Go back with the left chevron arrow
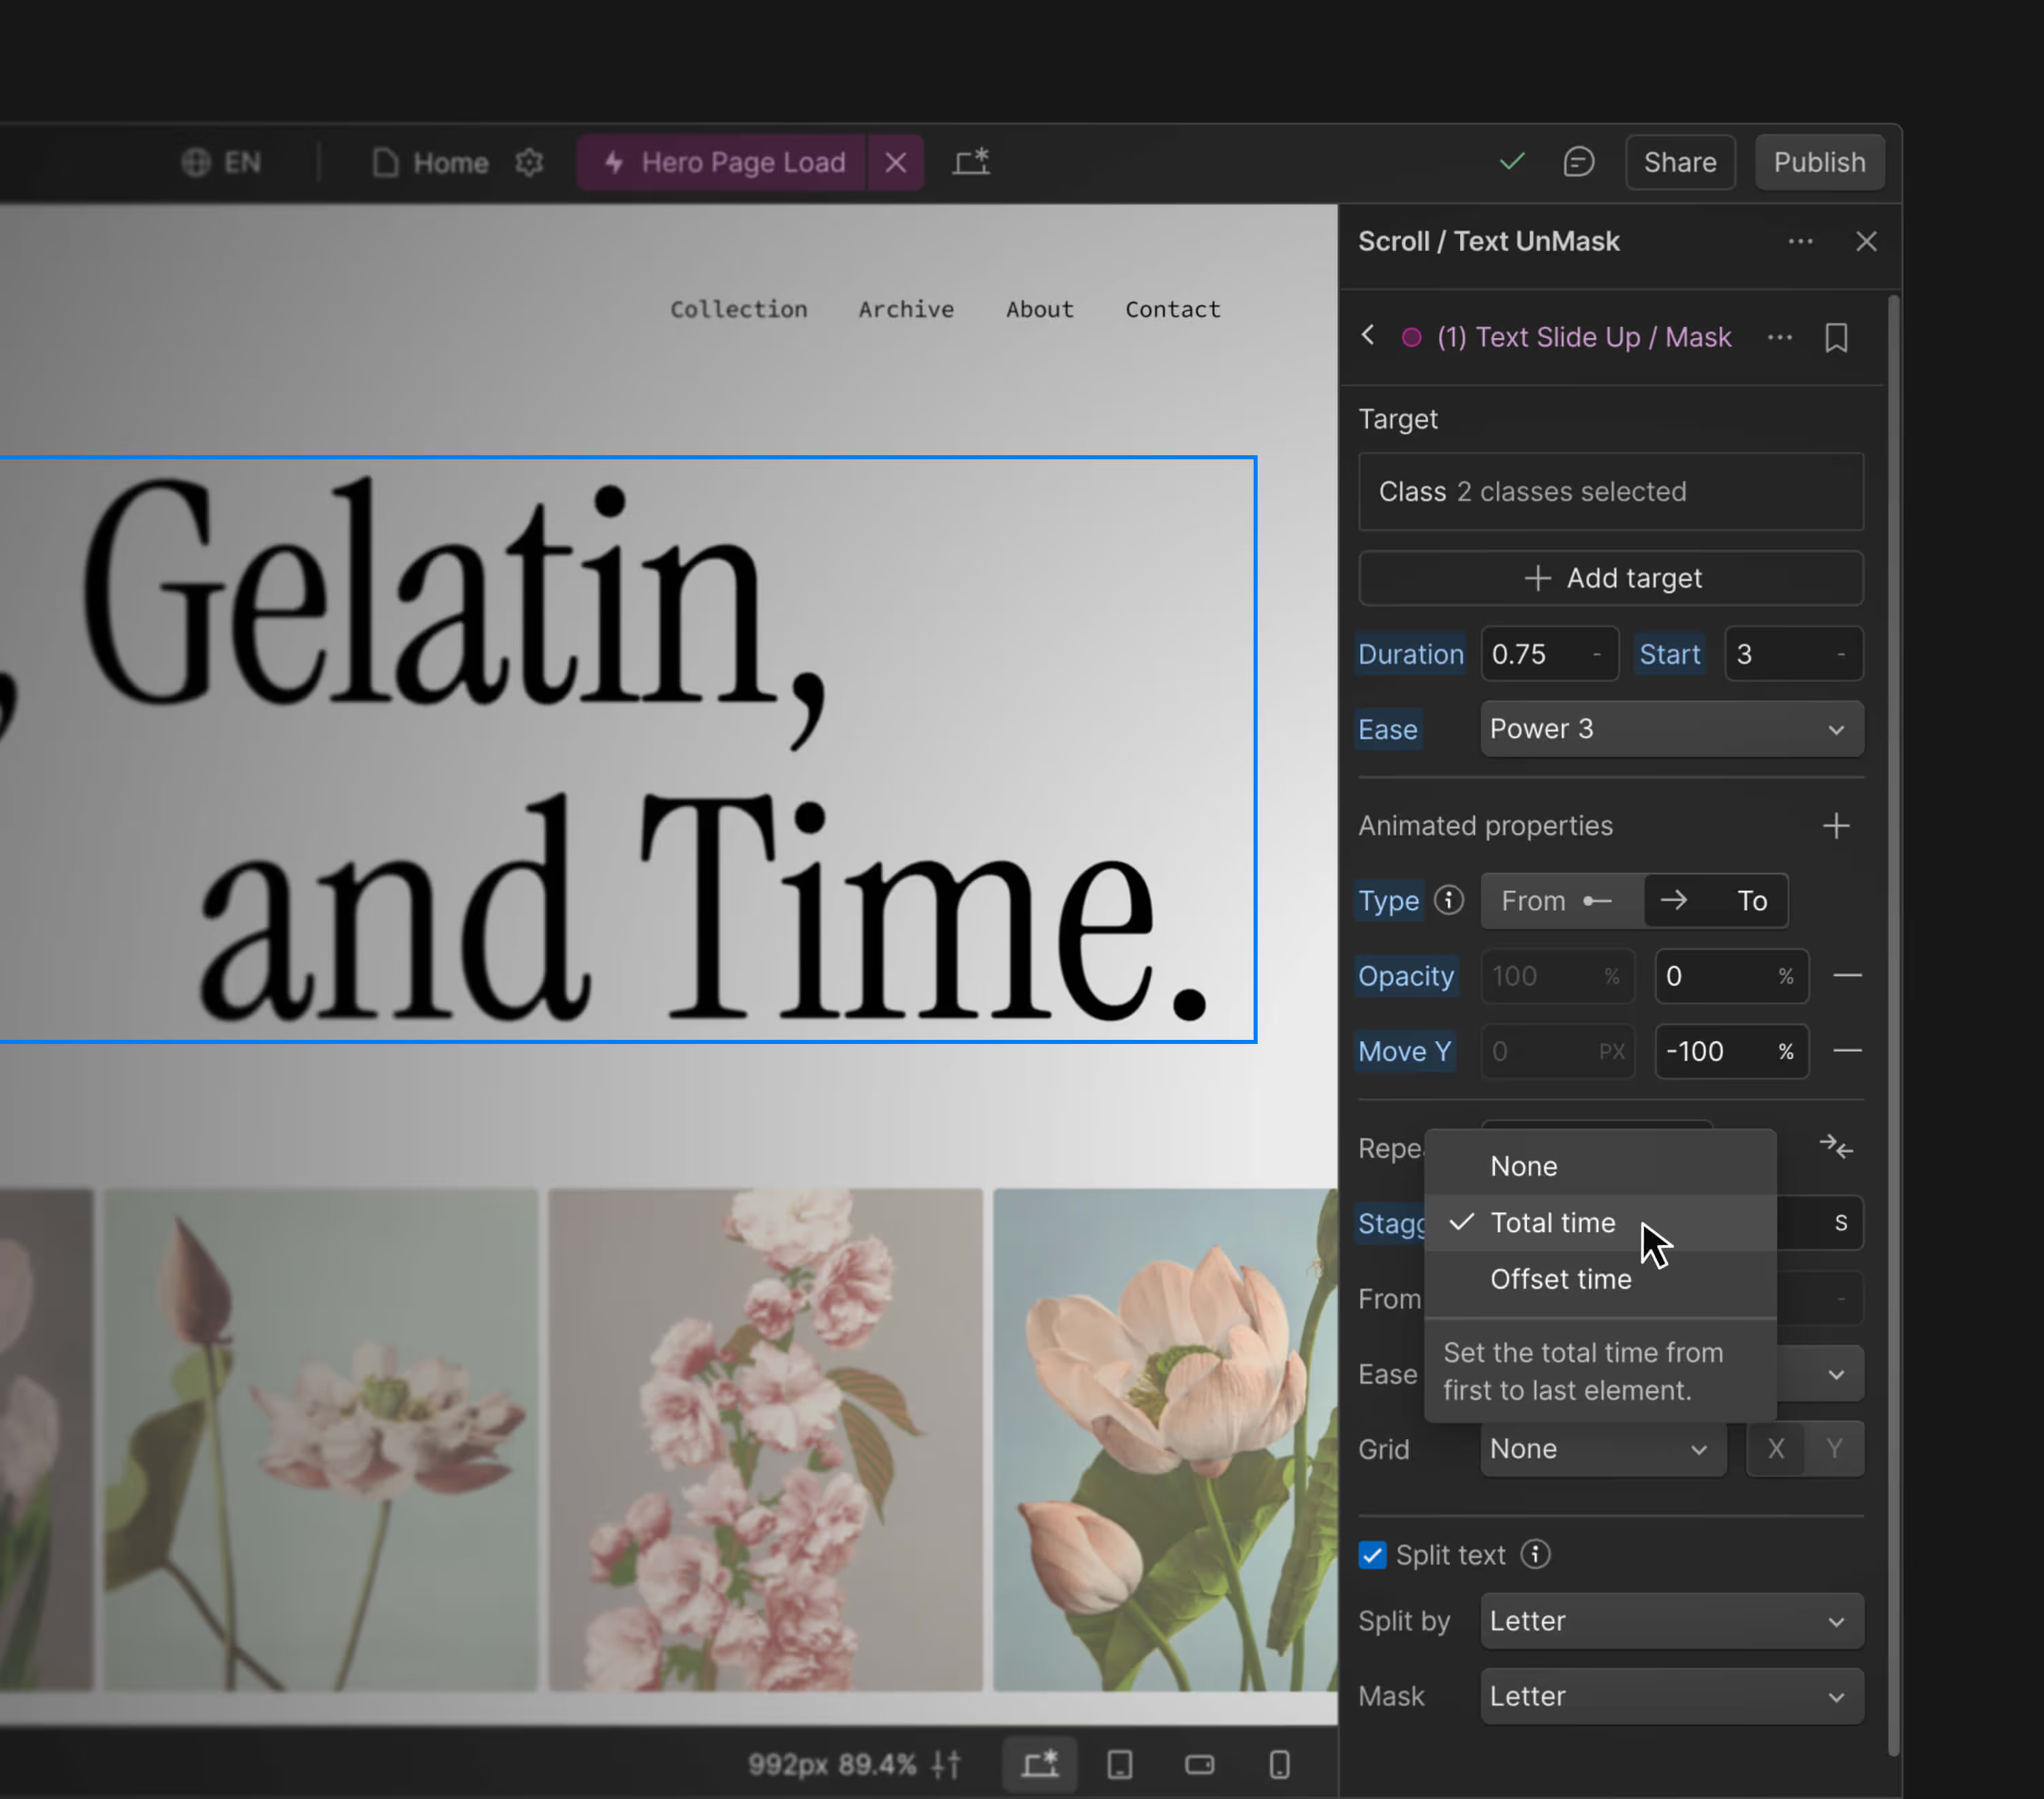 coord(1368,336)
